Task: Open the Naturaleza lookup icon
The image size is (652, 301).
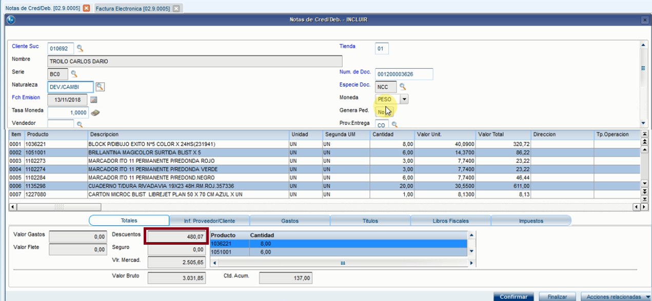Action: point(100,87)
